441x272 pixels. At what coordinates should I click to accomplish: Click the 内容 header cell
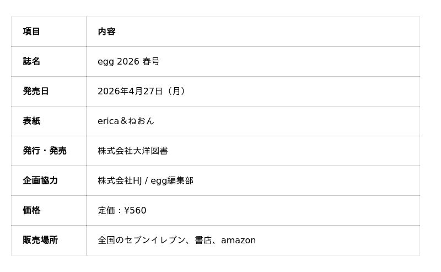(106, 31)
